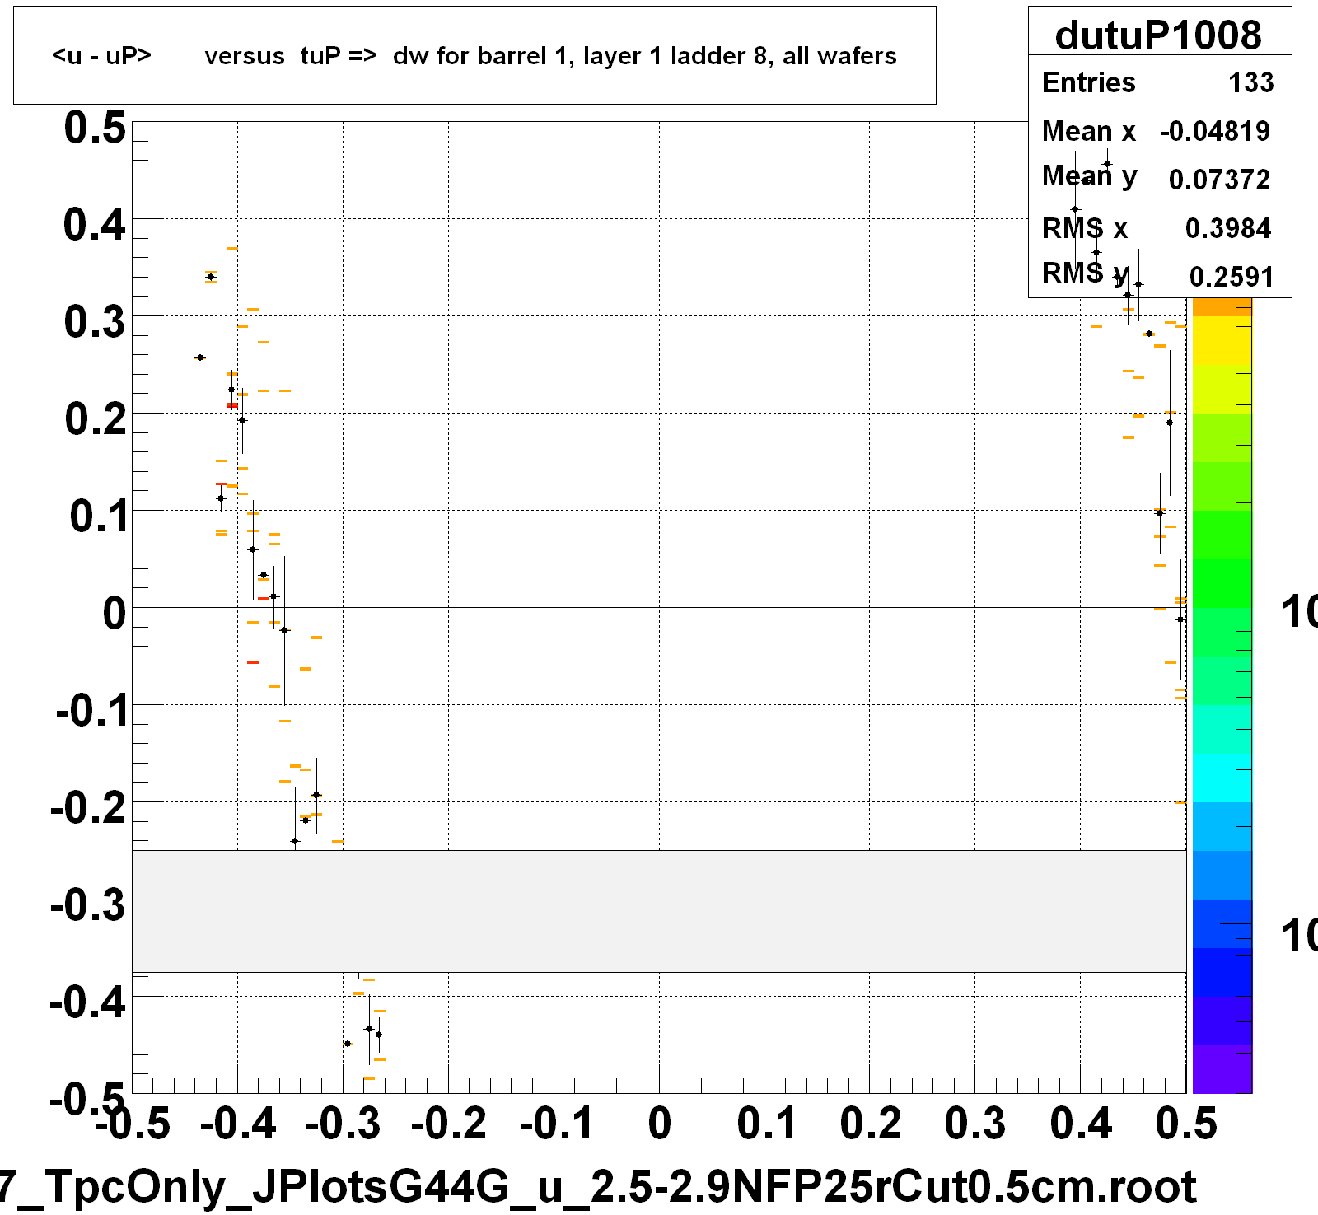The height and width of the screenshot is (1215, 1318).
Task: Click y-axis label -0.4
Action: 89,1002
